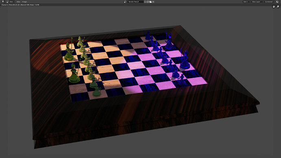Click the Frame and Time render stats text
Image resolution: width=281 pixels, height=158 pixels.
pos(20,5)
